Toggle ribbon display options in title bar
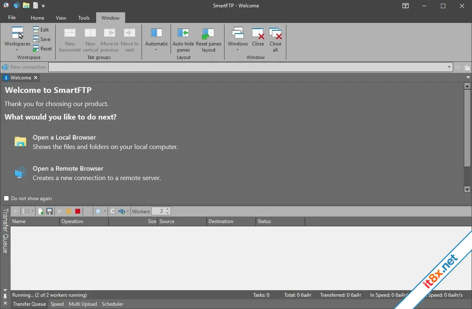 click(x=405, y=6)
